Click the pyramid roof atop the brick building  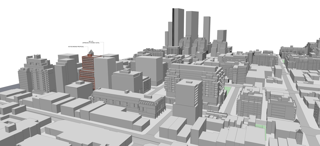(90, 52)
